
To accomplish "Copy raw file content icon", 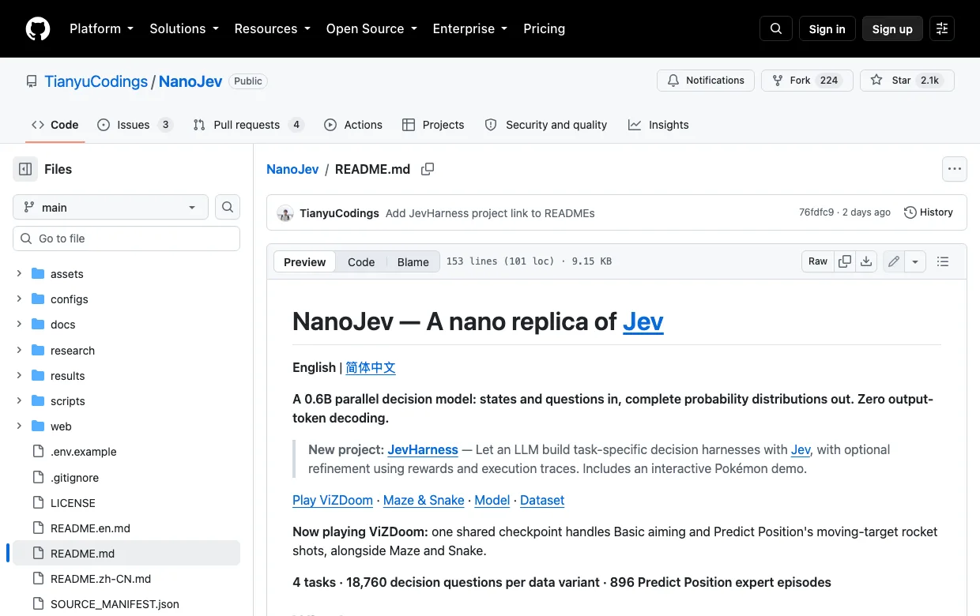I will [x=845, y=261].
